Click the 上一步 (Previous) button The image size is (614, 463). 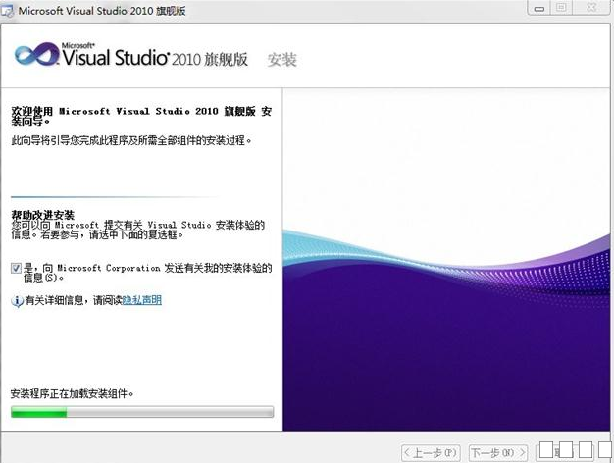431,452
